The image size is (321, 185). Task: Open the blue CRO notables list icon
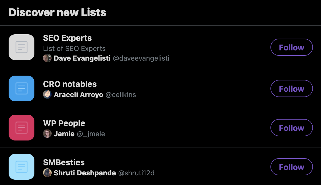[22, 88]
